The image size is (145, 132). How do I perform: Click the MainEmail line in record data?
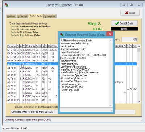point(80,73)
